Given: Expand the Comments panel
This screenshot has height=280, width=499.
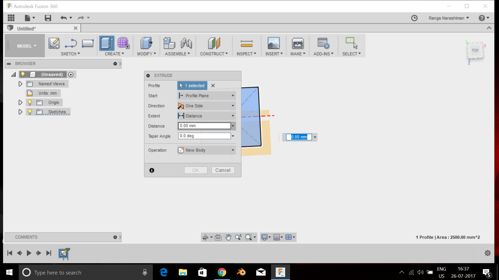Looking at the screenshot, I should point(115,237).
